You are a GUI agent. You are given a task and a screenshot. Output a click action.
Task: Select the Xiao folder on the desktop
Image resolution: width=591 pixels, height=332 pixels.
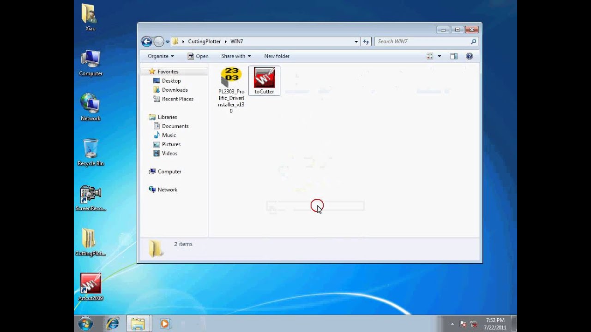tap(90, 18)
